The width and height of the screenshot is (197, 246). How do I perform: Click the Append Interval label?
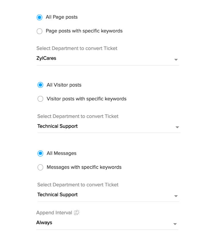tap(54, 212)
